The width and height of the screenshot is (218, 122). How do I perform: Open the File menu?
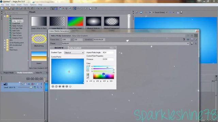2,5
